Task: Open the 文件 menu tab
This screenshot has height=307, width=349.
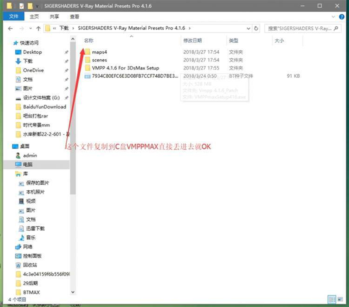Action: coord(14,17)
